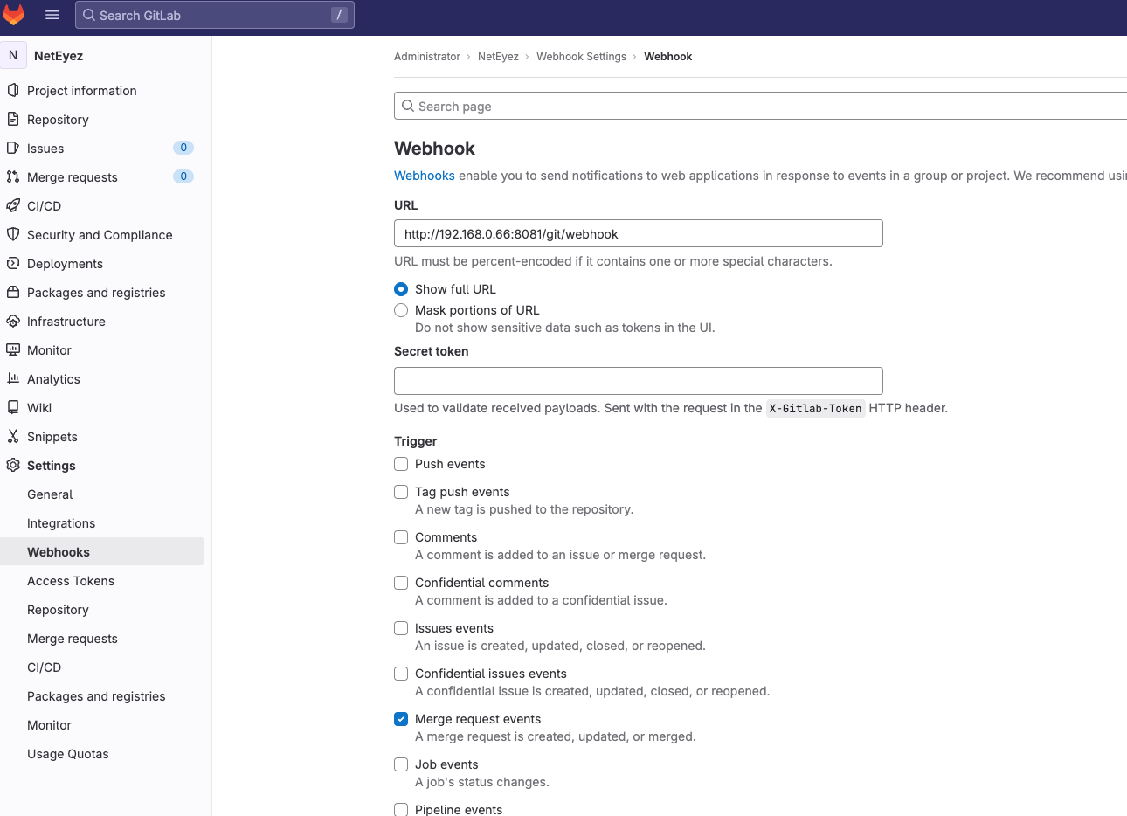The height and width of the screenshot is (816, 1127).
Task: Go to NetEyez breadcrumb link
Action: point(498,57)
